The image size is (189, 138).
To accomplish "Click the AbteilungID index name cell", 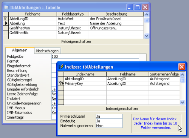I will (85, 79).
